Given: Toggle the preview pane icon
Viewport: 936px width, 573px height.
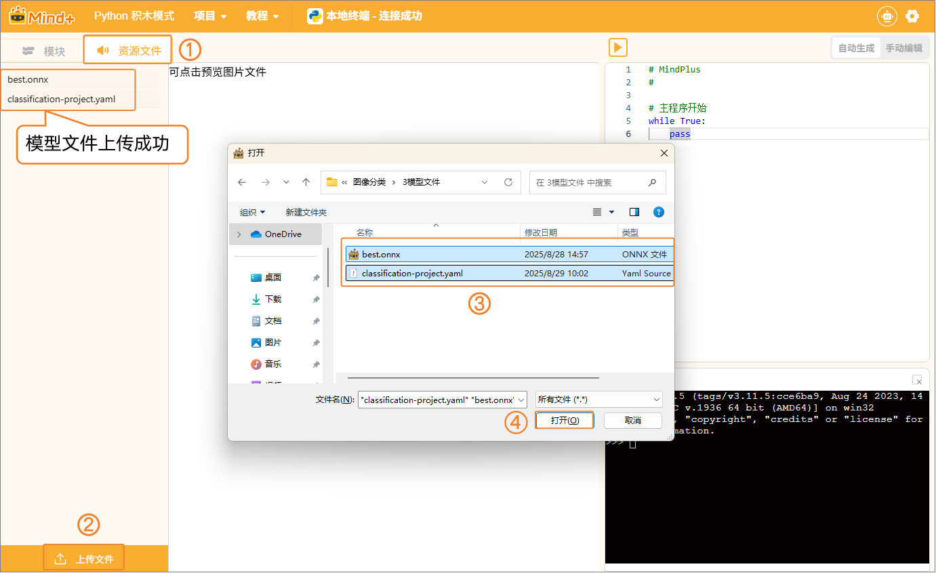Looking at the screenshot, I should pyautogui.click(x=634, y=212).
